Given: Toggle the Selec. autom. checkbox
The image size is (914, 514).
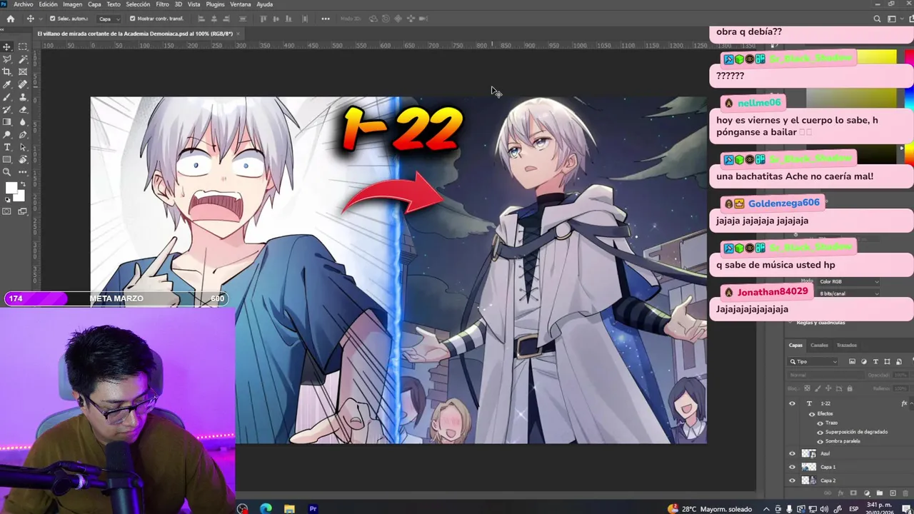Looking at the screenshot, I should click(x=53, y=19).
